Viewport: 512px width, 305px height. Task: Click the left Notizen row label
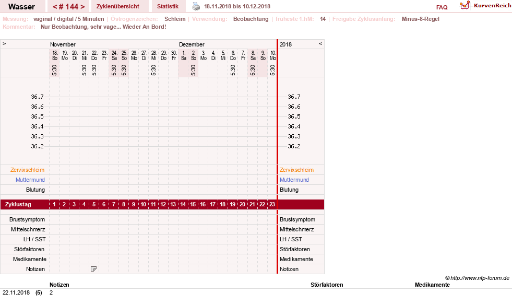(35, 269)
